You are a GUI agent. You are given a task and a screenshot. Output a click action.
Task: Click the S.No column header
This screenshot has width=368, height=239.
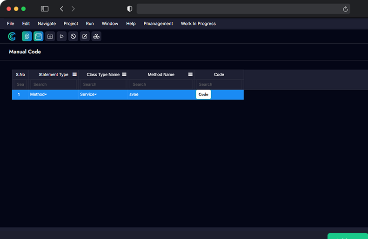[x=20, y=74]
